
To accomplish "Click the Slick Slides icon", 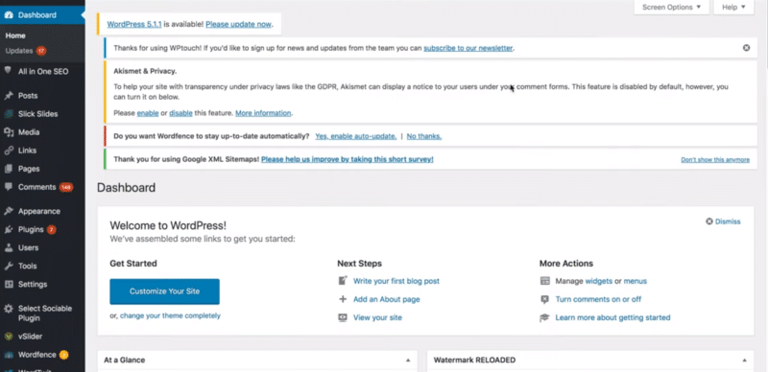I will pyautogui.click(x=9, y=114).
